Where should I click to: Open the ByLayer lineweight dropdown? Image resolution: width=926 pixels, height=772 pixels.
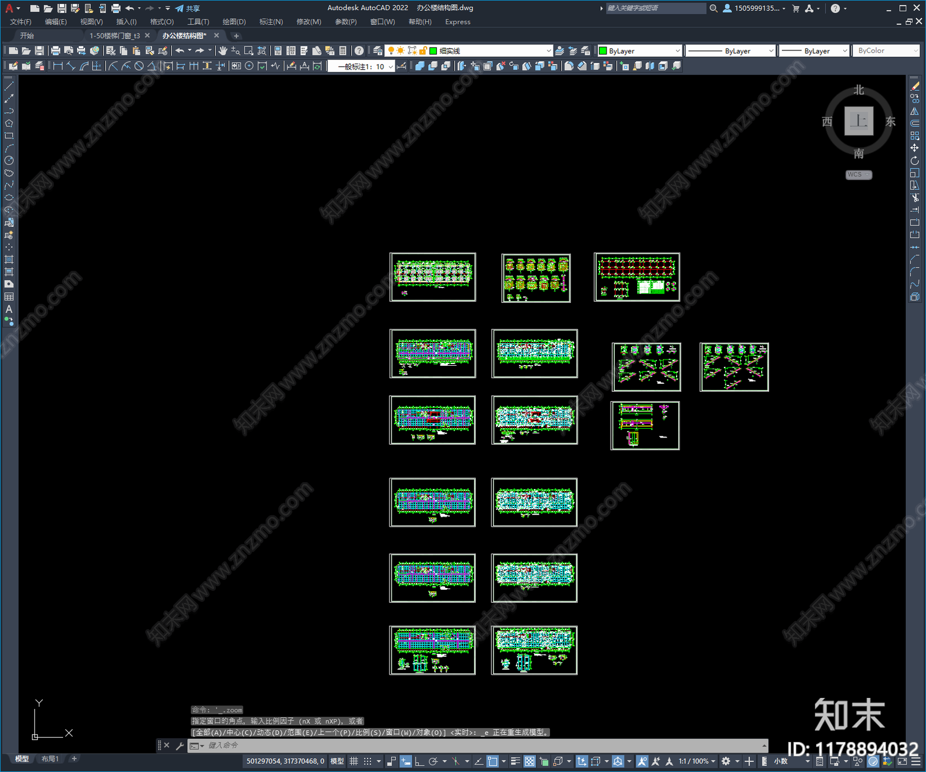click(x=814, y=51)
